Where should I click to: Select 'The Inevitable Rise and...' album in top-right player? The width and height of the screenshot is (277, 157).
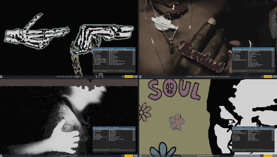point(239,60)
